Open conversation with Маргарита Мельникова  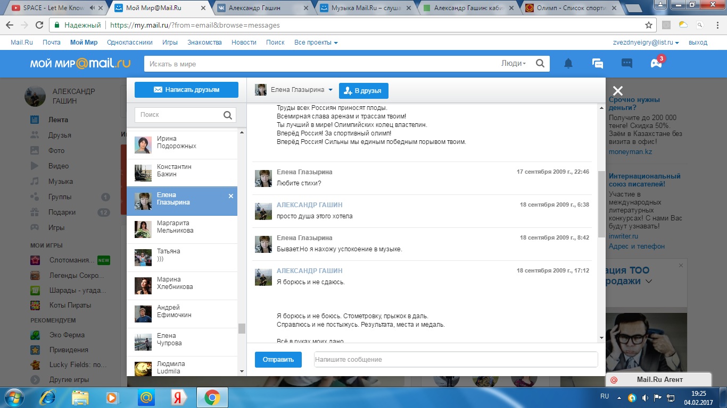[x=182, y=229]
